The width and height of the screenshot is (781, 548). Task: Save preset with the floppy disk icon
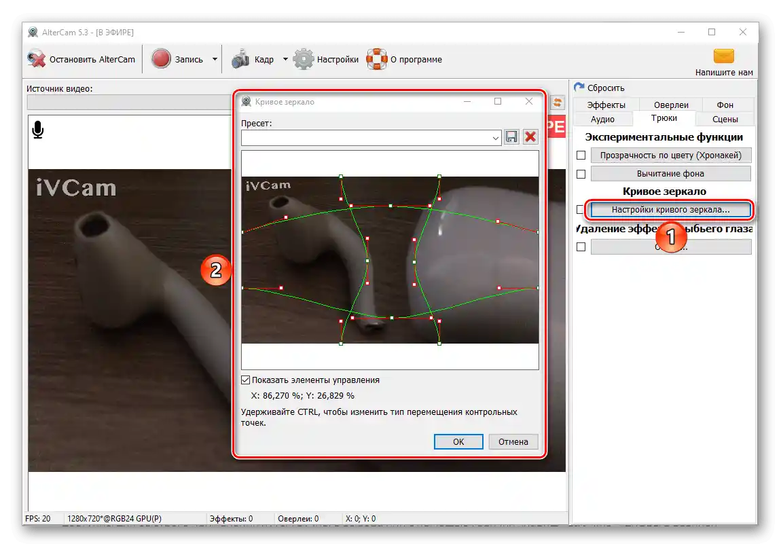click(x=511, y=137)
